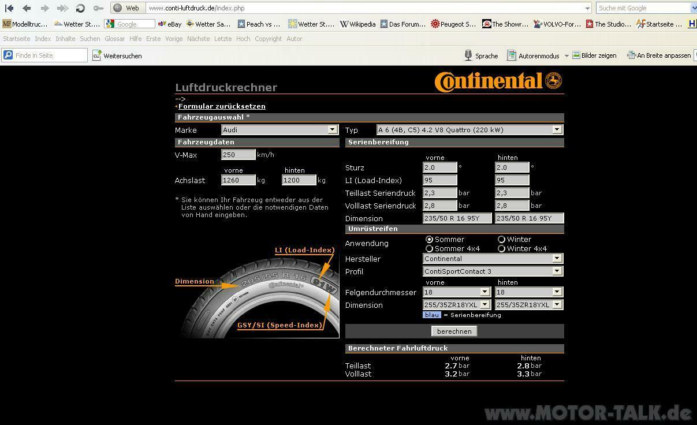Viewport: 697px width, 425px height.
Task: Select the Sommer 4x4 radio button
Action: tap(429, 248)
